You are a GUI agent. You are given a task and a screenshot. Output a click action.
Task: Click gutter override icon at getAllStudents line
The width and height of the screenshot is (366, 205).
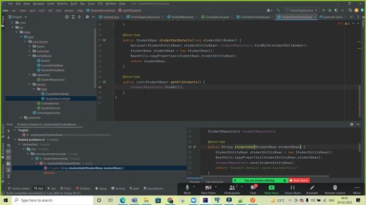point(104,82)
